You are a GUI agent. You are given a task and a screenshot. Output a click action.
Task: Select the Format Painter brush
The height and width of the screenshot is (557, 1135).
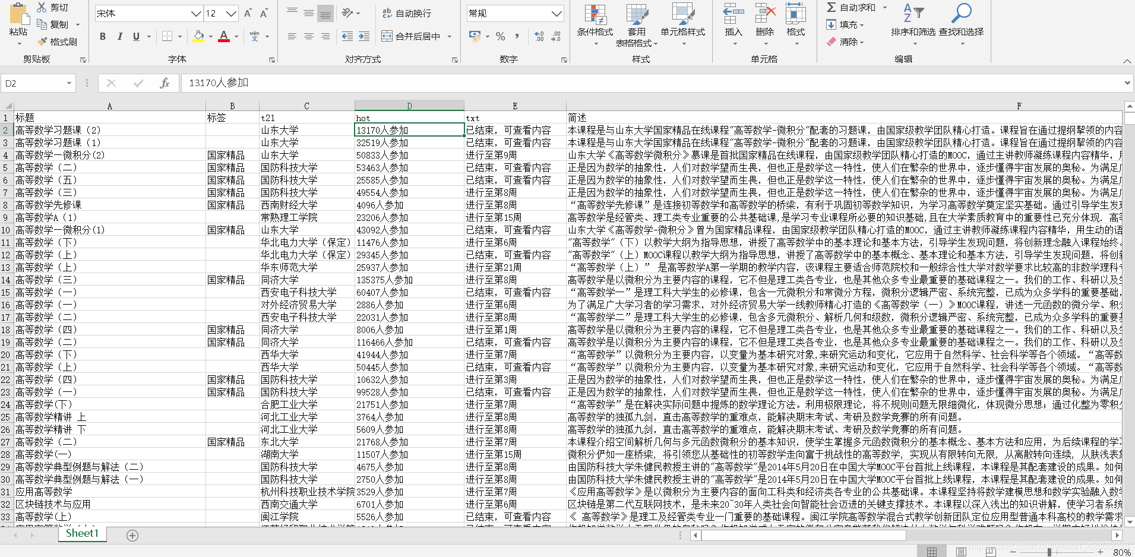pos(42,42)
